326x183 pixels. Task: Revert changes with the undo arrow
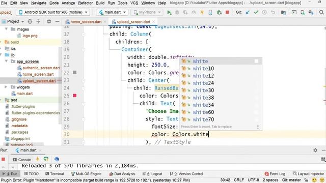pos(273,12)
